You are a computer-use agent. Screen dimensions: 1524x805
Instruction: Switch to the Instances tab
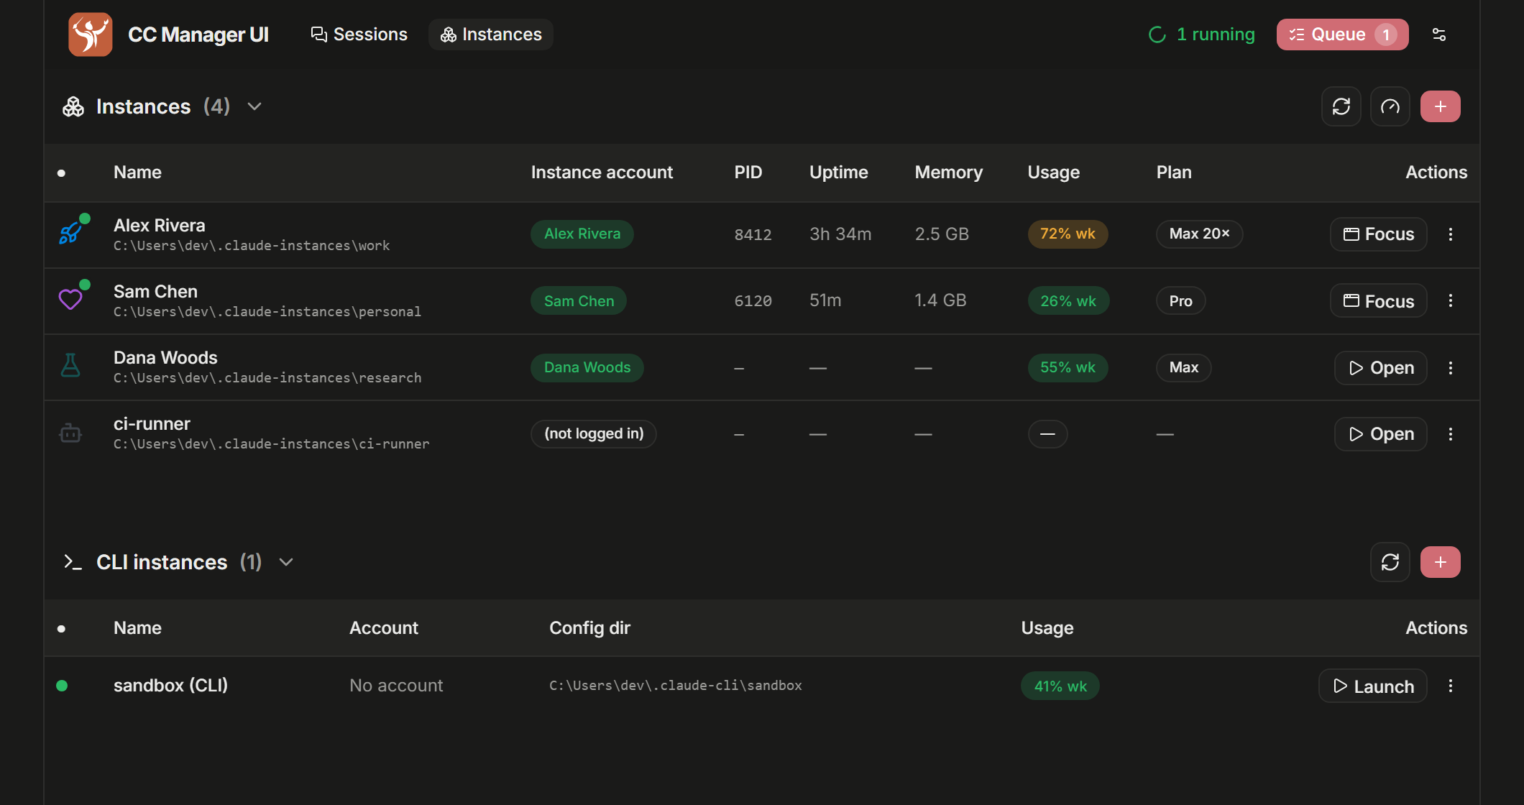pos(491,34)
